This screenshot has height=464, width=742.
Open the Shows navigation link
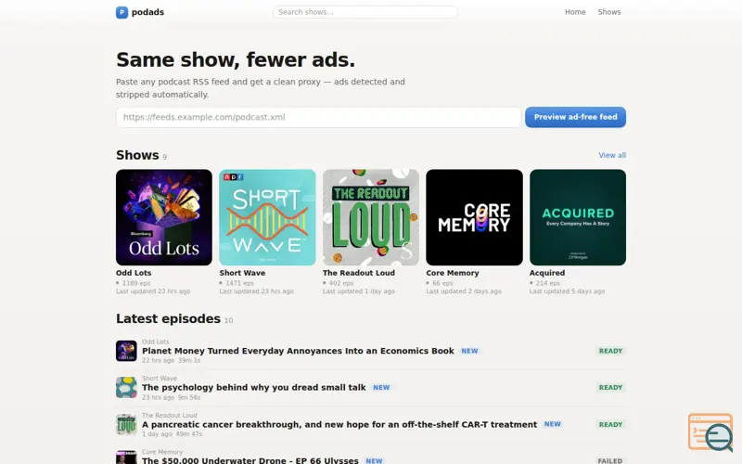click(609, 12)
